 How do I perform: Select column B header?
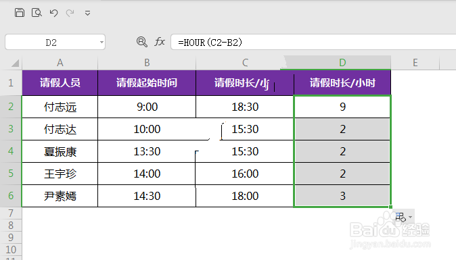pyautogui.click(x=147, y=63)
